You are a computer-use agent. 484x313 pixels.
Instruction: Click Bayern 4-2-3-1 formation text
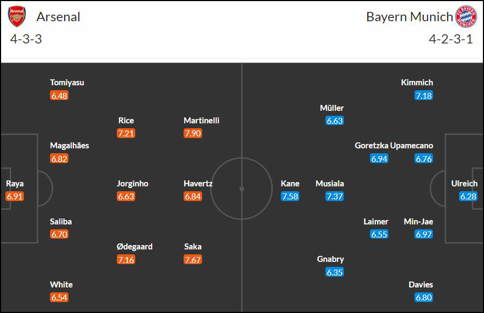(451, 39)
